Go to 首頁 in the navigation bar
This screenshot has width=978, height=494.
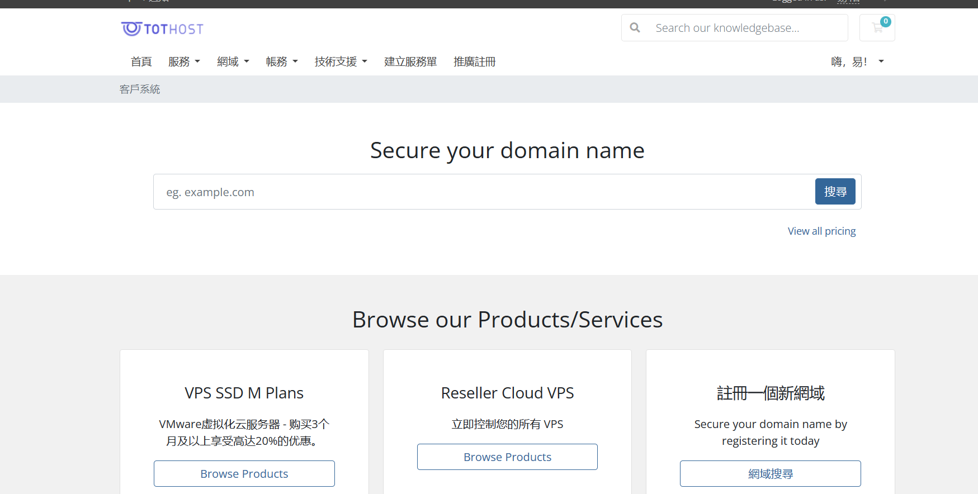click(x=141, y=62)
